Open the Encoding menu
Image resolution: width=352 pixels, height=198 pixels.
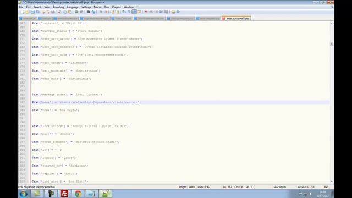tap(58, 7)
